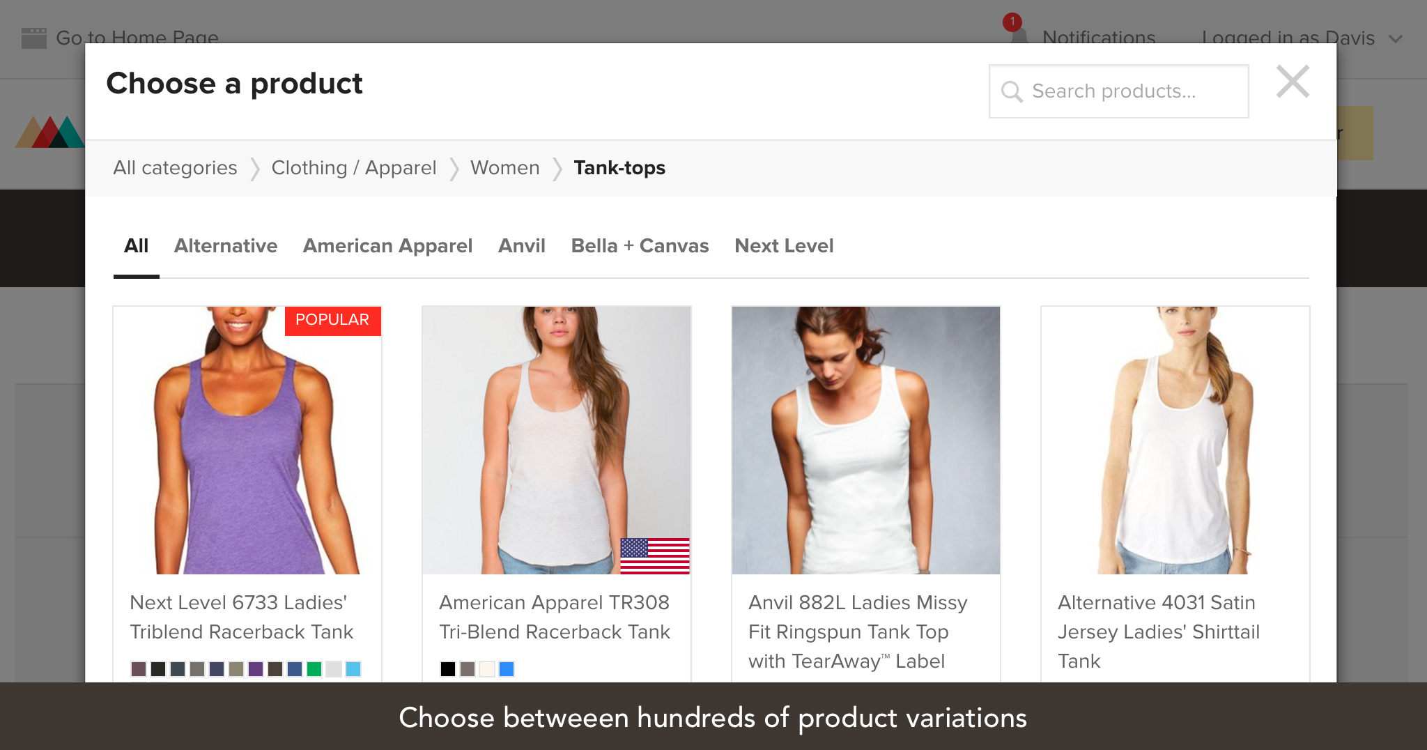
Task: Click the triangle logo behind the dialog
Action: tap(49, 132)
